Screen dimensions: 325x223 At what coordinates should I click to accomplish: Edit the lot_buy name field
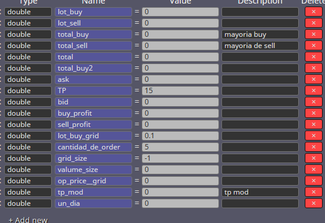point(93,12)
